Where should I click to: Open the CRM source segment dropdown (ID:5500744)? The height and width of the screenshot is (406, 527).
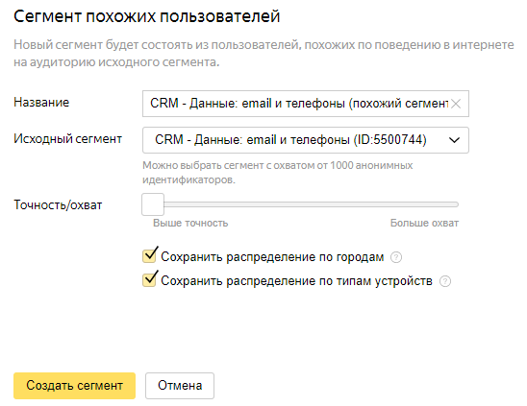coord(306,140)
